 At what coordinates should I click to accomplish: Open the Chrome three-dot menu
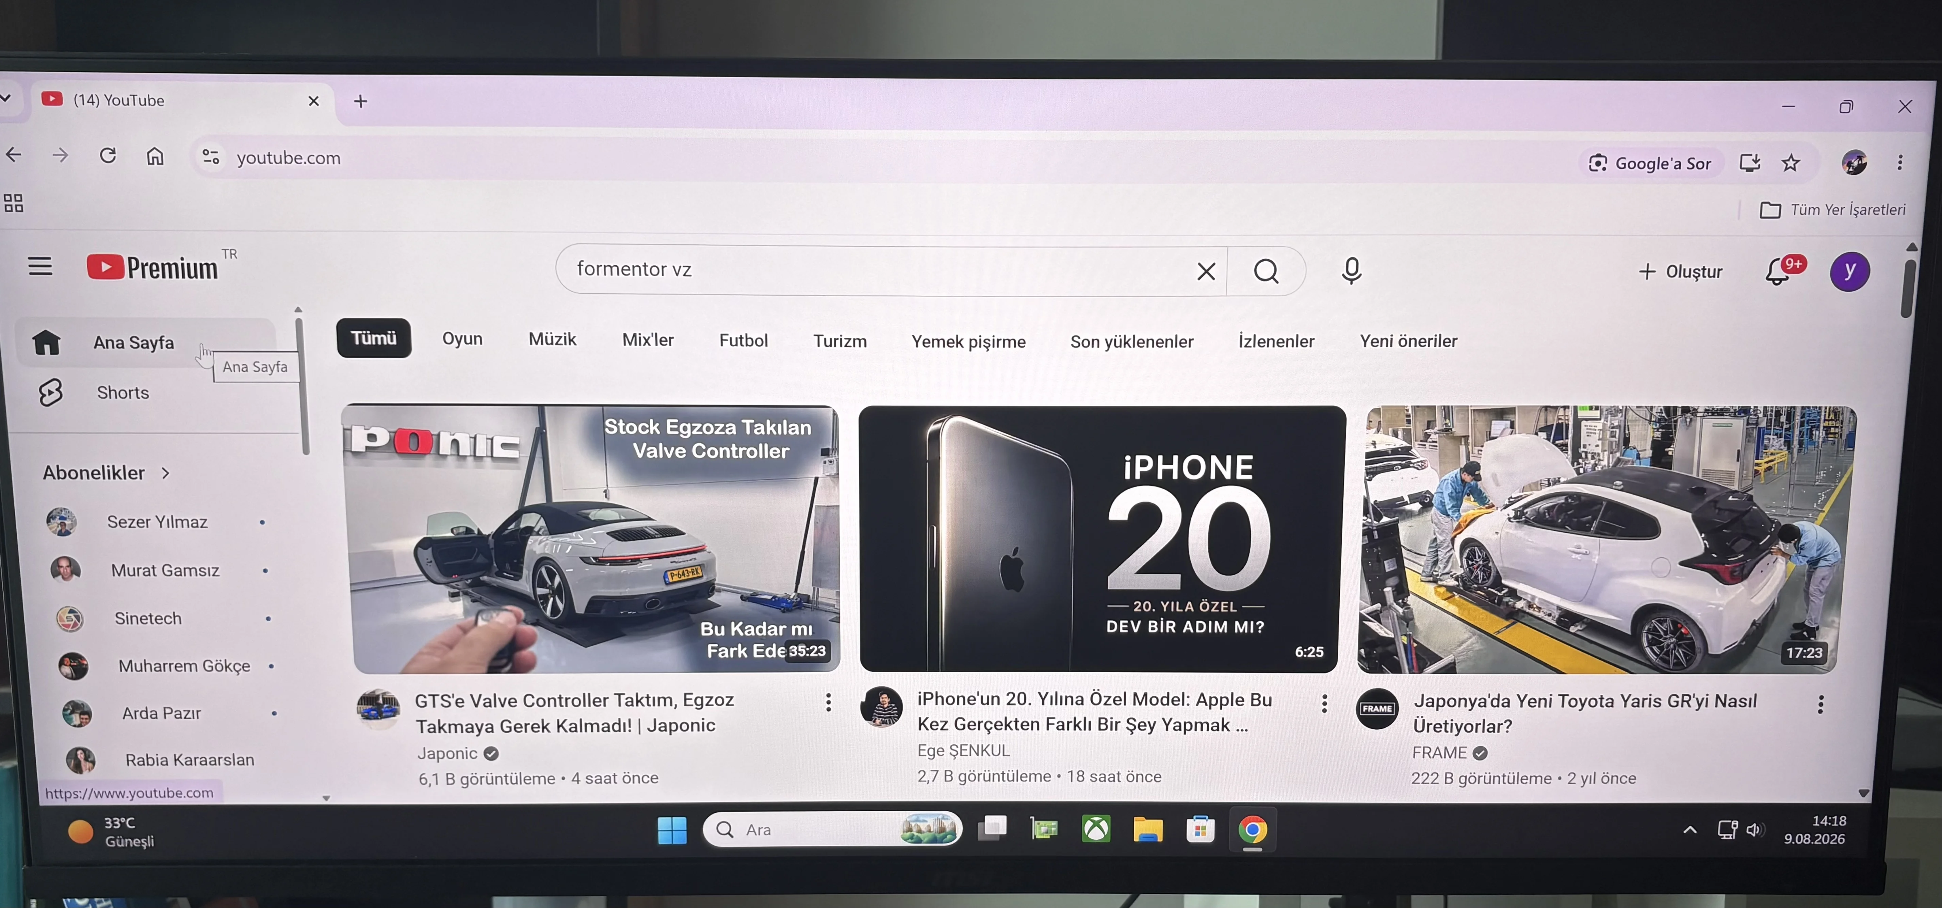1900,162
